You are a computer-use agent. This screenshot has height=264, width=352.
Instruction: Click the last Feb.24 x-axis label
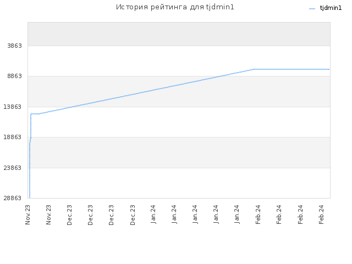321,215
